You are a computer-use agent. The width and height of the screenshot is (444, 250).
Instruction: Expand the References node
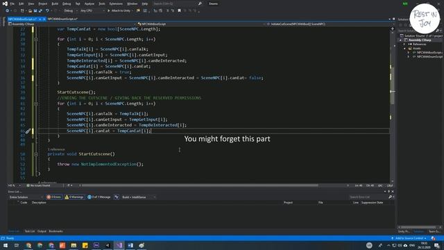(404, 44)
